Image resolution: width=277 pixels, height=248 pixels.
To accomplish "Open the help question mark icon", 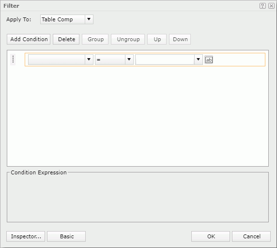I will (262, 6).
